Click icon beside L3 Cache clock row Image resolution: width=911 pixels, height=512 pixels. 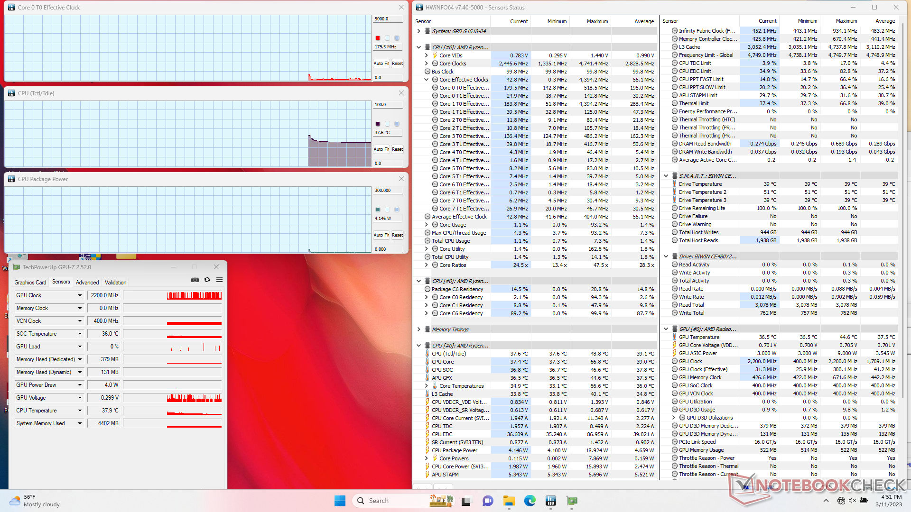coord(674,47)
